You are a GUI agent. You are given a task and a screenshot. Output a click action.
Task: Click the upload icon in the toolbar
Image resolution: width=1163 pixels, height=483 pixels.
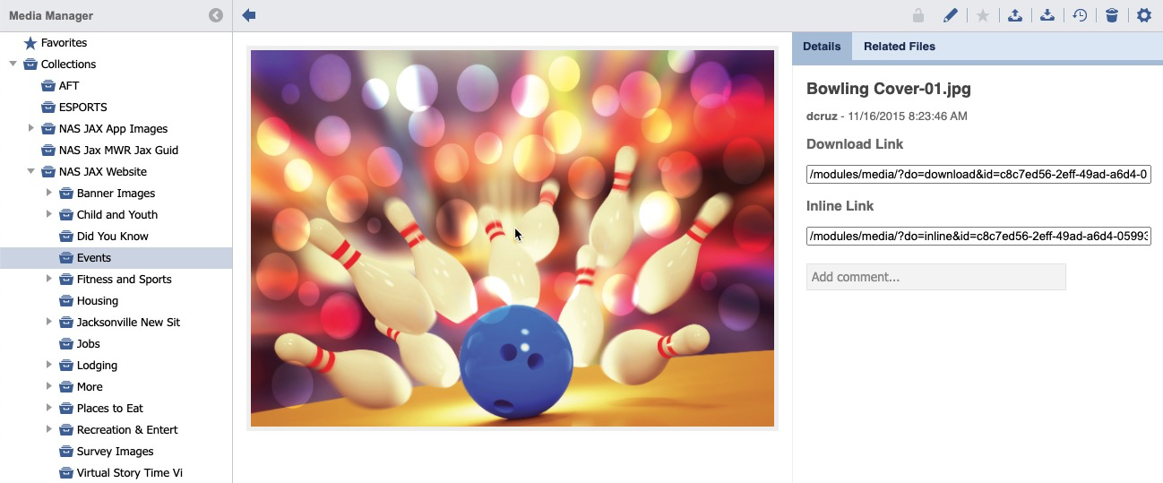tap(1015, 15)
